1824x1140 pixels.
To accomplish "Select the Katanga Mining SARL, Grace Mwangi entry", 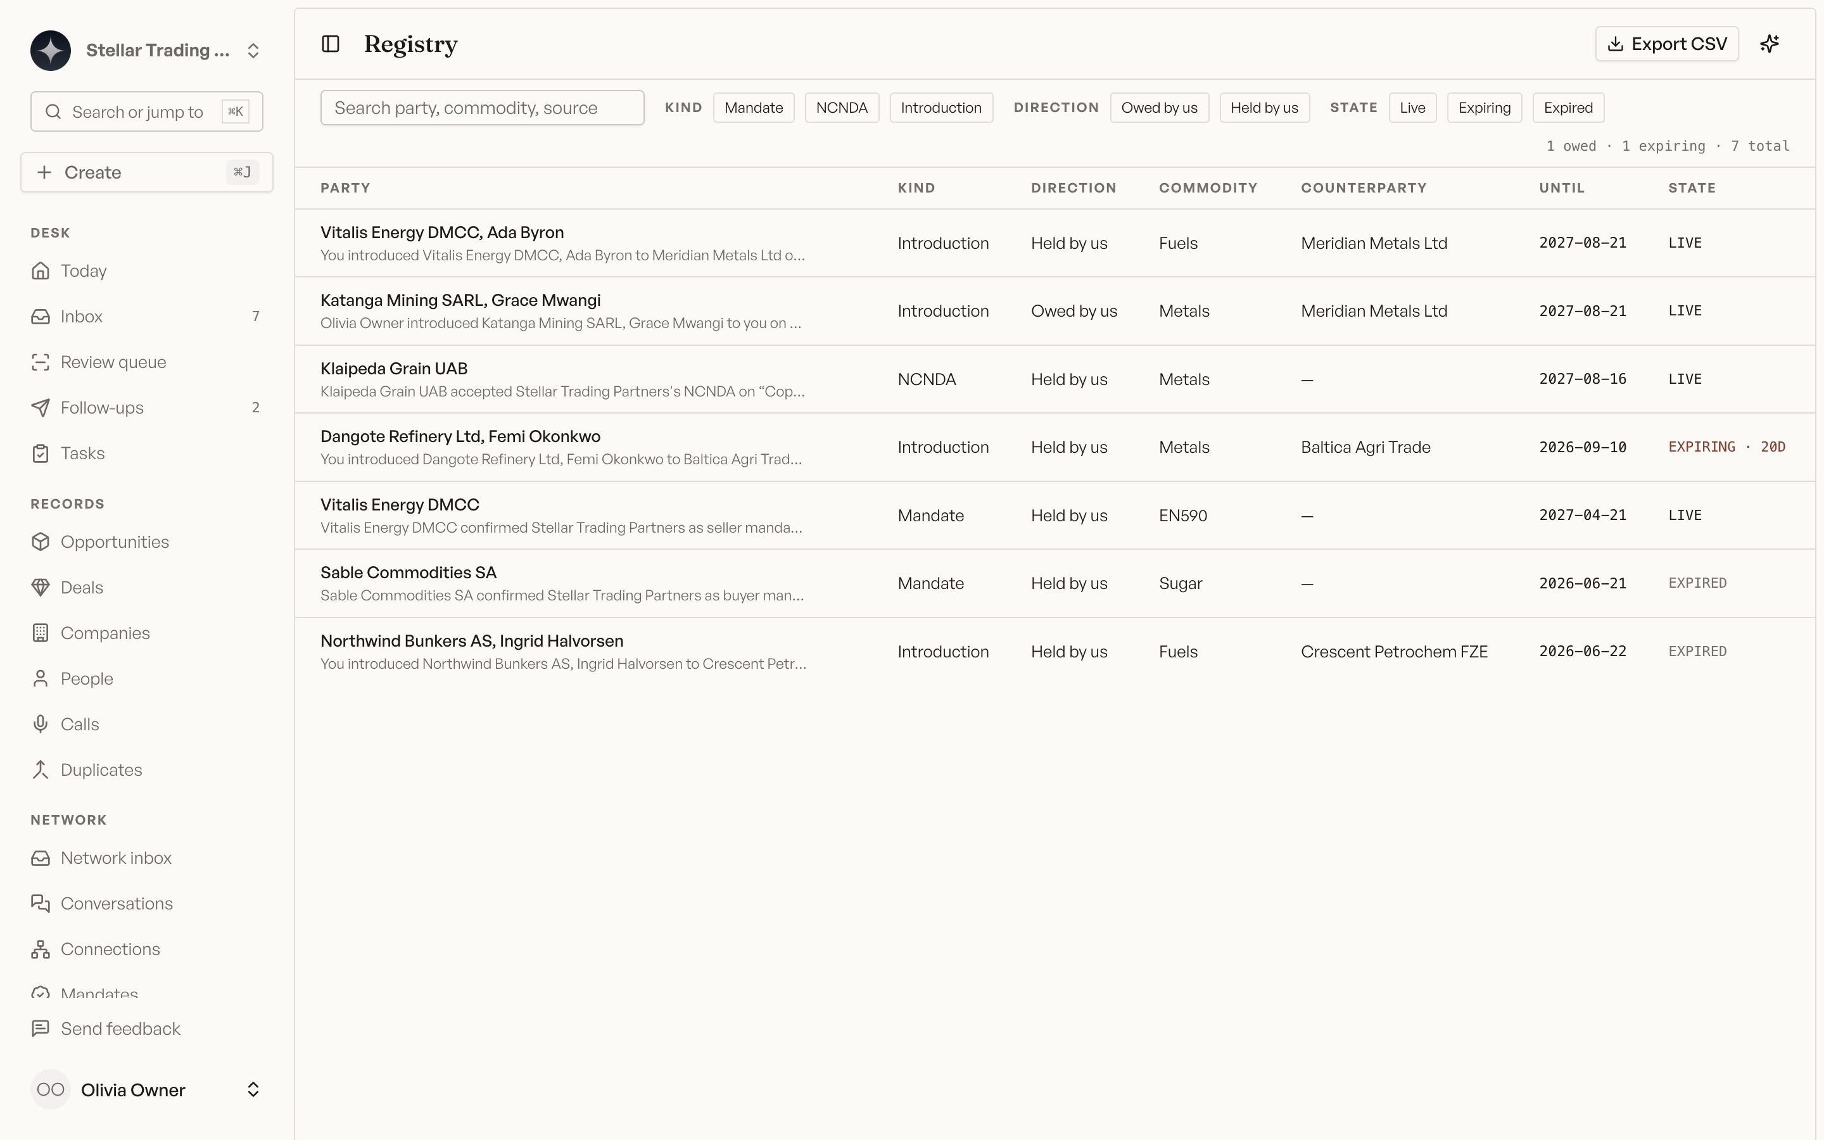I will click(460, 300).
